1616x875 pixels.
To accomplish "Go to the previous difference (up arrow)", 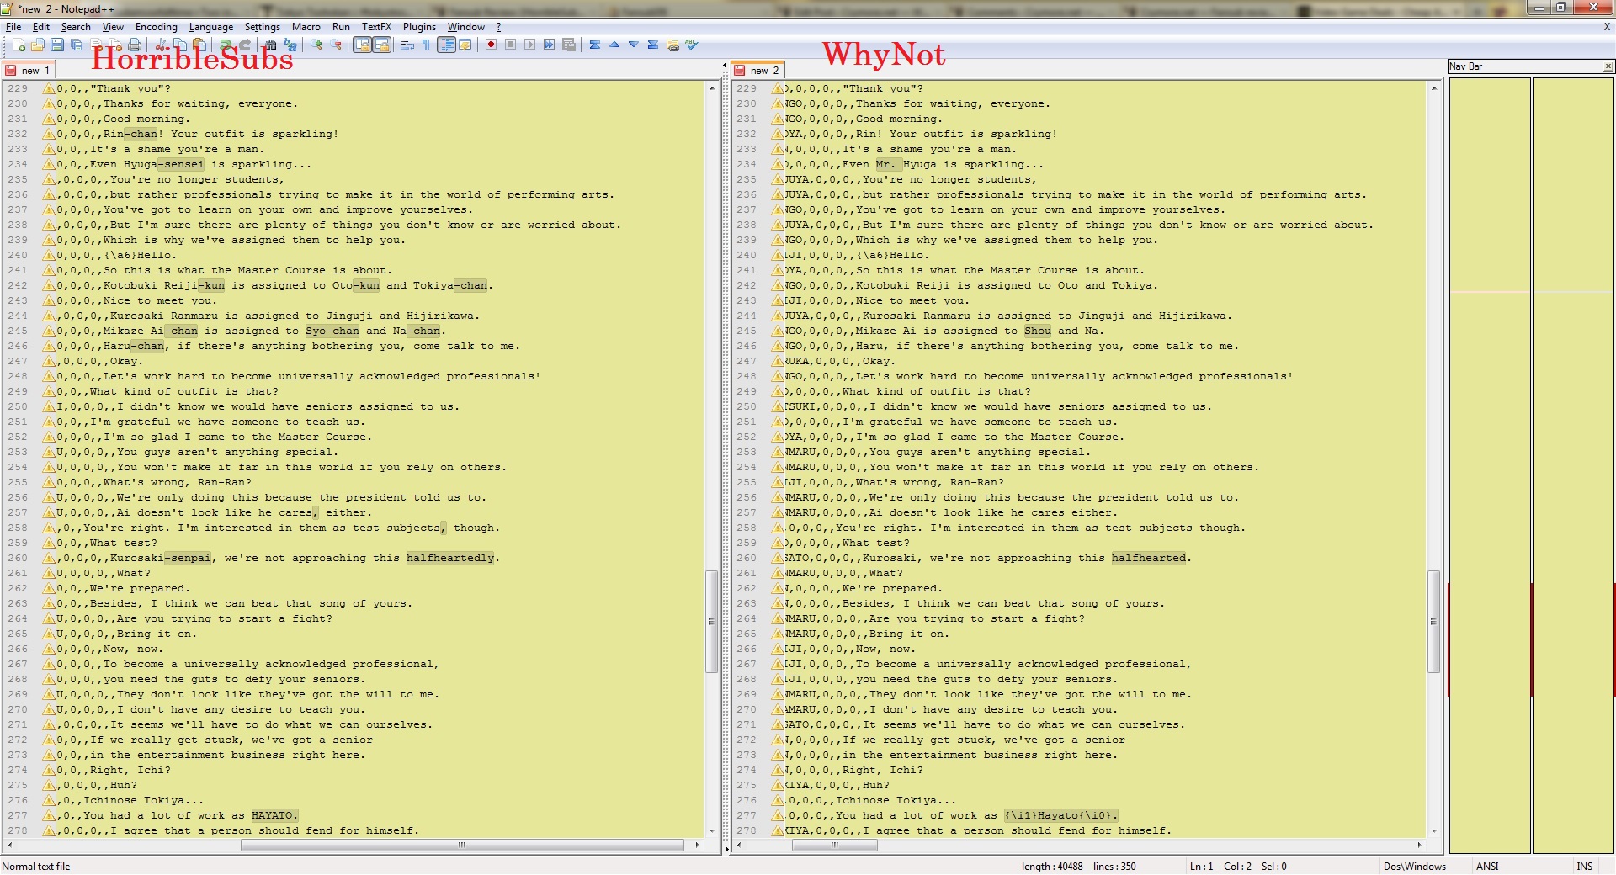I will (614, 45).
